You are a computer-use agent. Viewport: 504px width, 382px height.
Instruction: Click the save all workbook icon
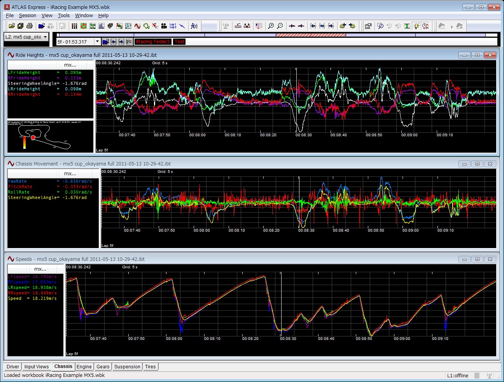pos(21,26)
